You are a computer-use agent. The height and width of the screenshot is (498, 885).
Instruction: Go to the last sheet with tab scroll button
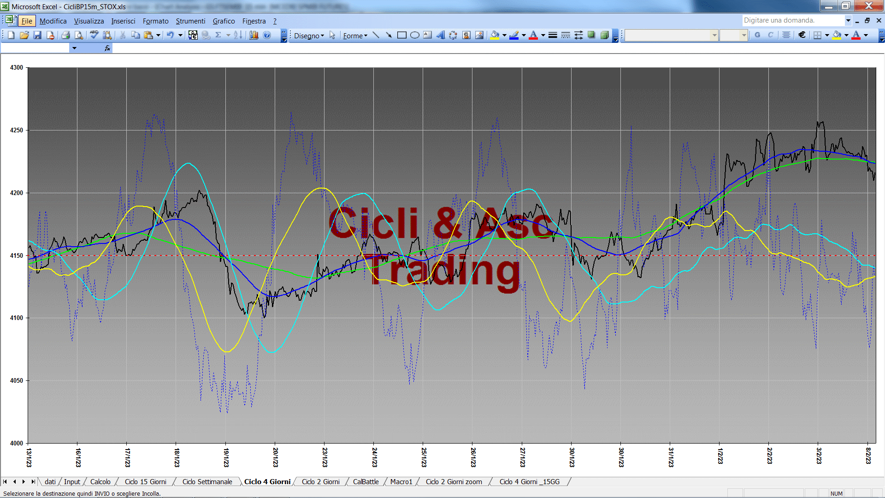coord(33,481)
